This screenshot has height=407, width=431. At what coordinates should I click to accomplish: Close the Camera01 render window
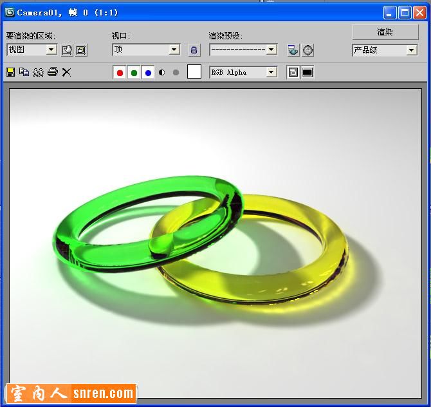(x=419, y=13)
